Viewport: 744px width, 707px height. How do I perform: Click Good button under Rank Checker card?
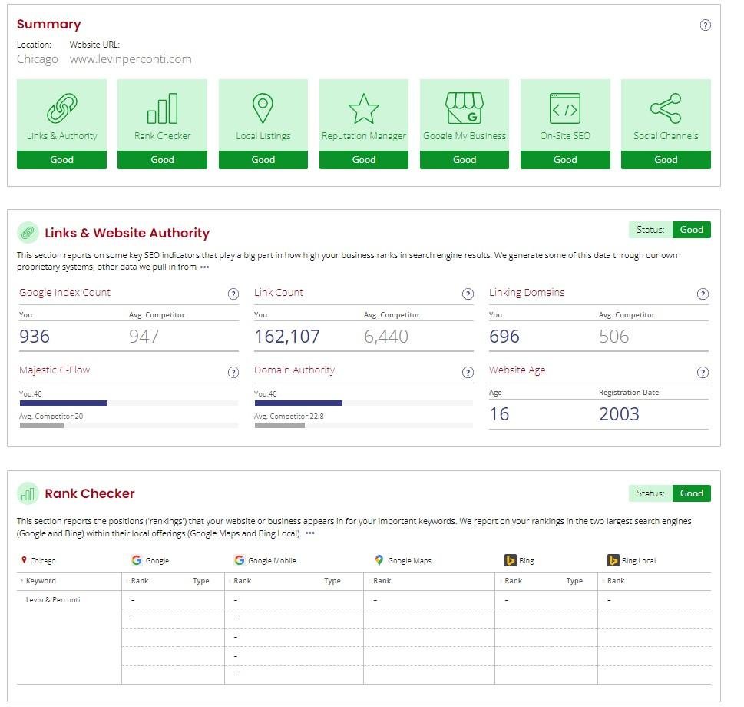pos(162,160)
